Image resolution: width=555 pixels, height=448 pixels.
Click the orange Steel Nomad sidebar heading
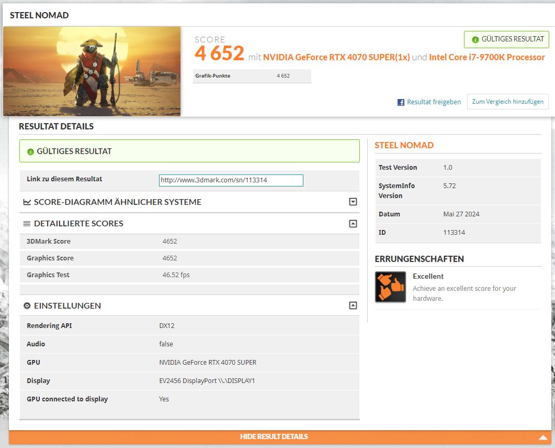(404, 145)
